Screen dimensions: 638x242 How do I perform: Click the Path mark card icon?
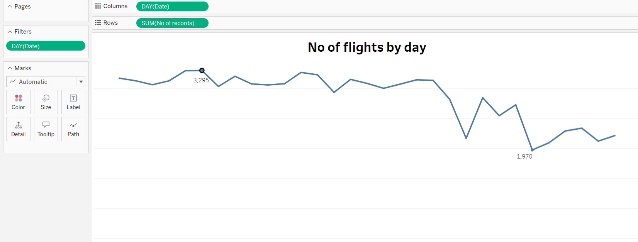click(73, 129)
